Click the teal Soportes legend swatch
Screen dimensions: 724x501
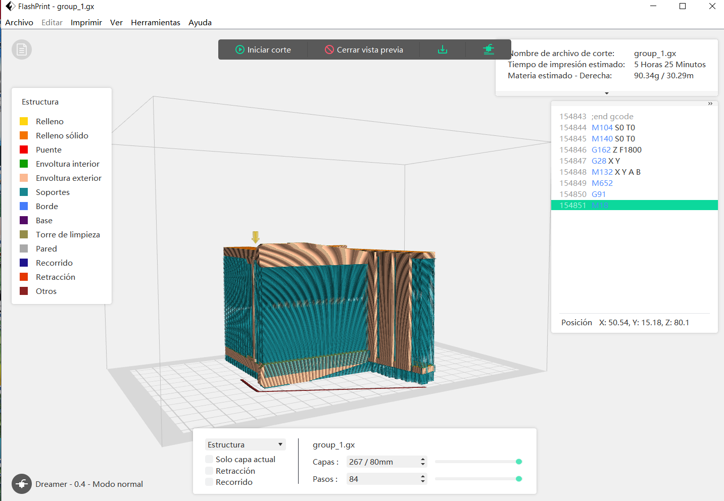(x=24, y=192)
